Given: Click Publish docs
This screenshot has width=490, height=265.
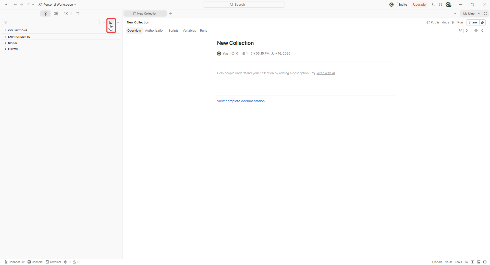Looking at the screenshot, I should (x=438, y=22).
